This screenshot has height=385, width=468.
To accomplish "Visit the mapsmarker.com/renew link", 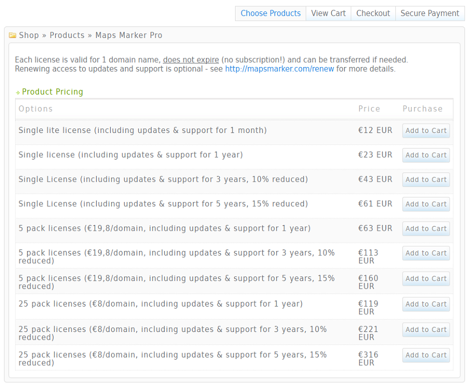I will (279, 69).
